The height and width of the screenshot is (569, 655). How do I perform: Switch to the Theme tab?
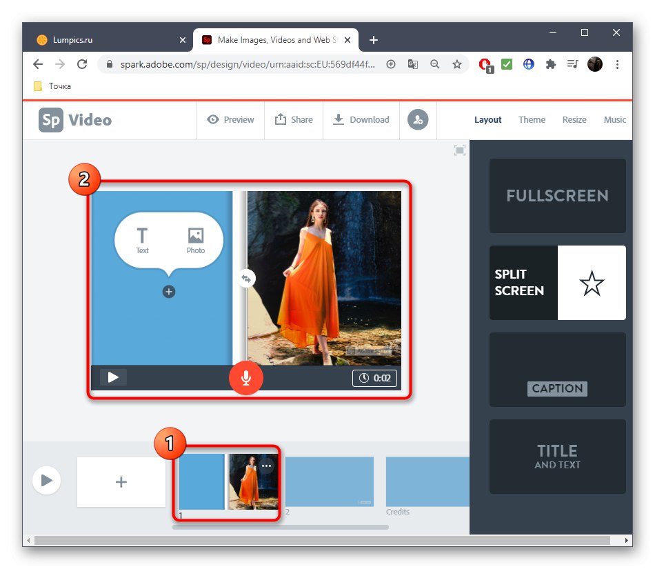coord(532,119)
